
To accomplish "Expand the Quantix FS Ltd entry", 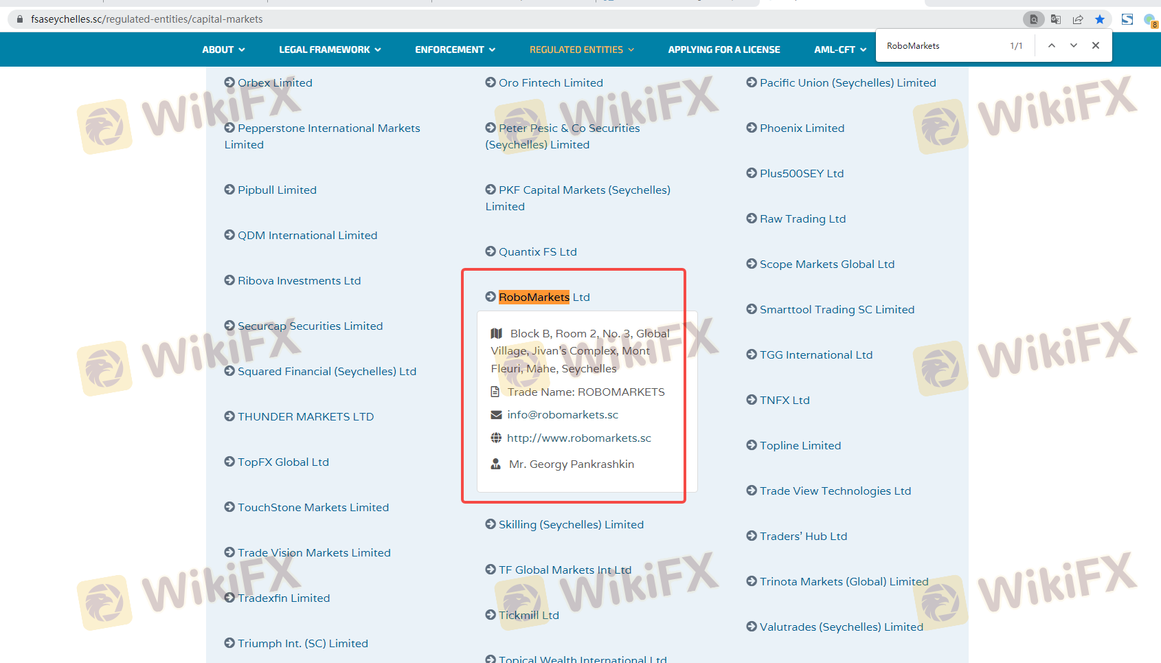I will click(x=537, y=251).
